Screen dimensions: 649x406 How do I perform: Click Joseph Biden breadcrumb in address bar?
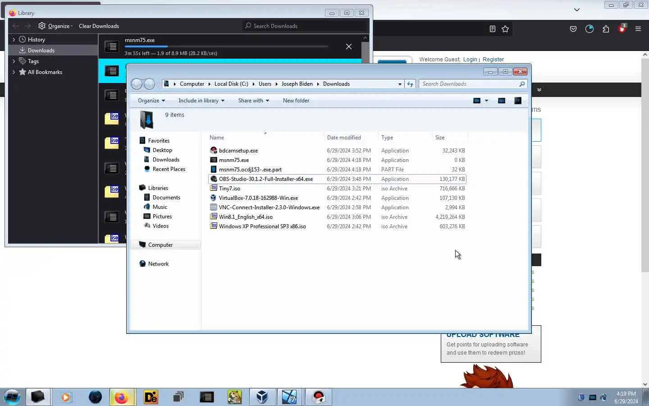point(297,84)
